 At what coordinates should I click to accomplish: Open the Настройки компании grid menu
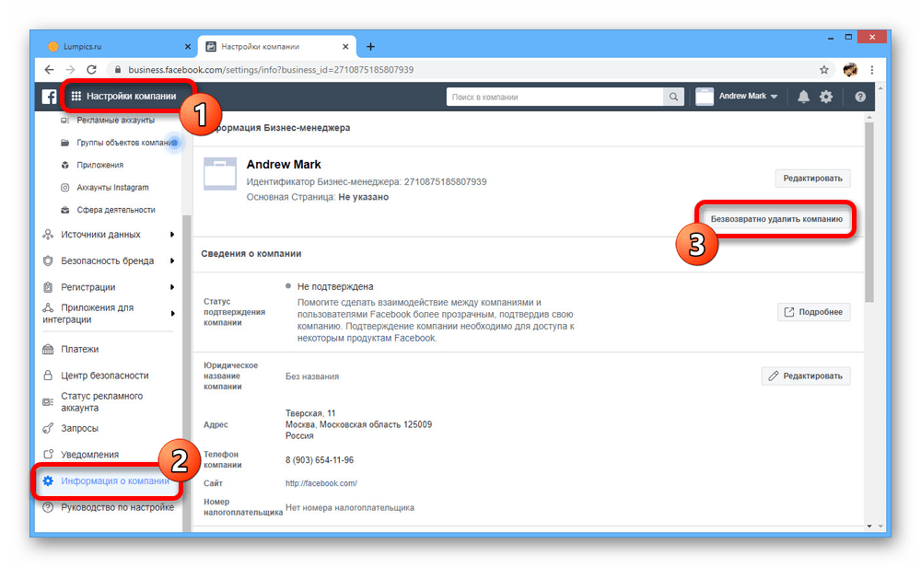click(124, 97)
